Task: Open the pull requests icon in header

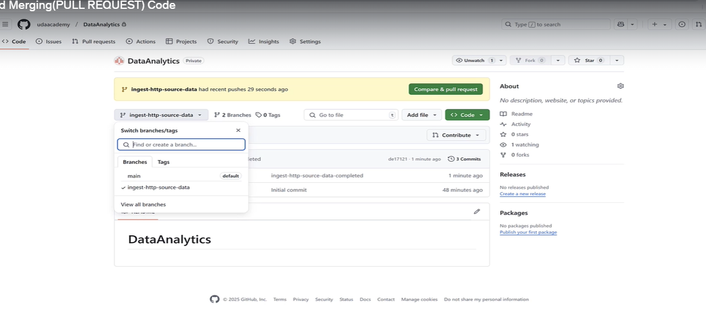Action: (699, 24)
